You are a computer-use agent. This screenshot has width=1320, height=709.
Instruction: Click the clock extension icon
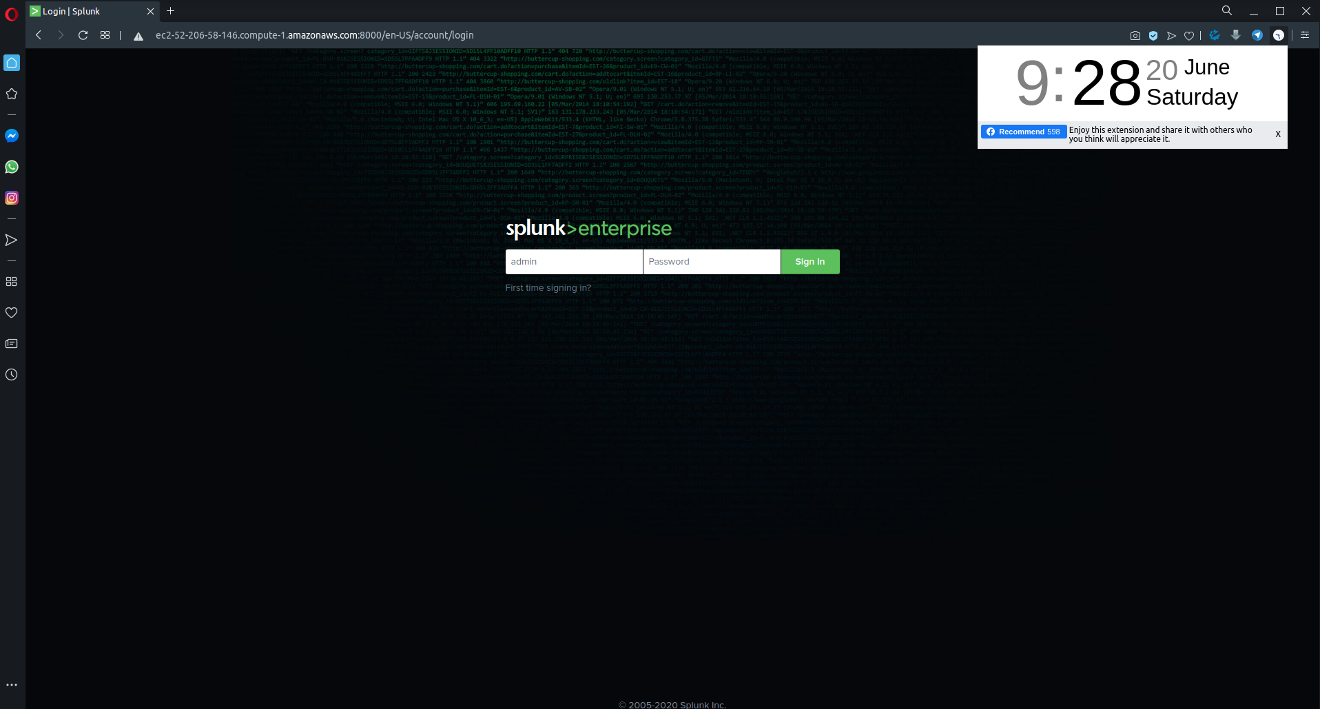click(1279, 35)
